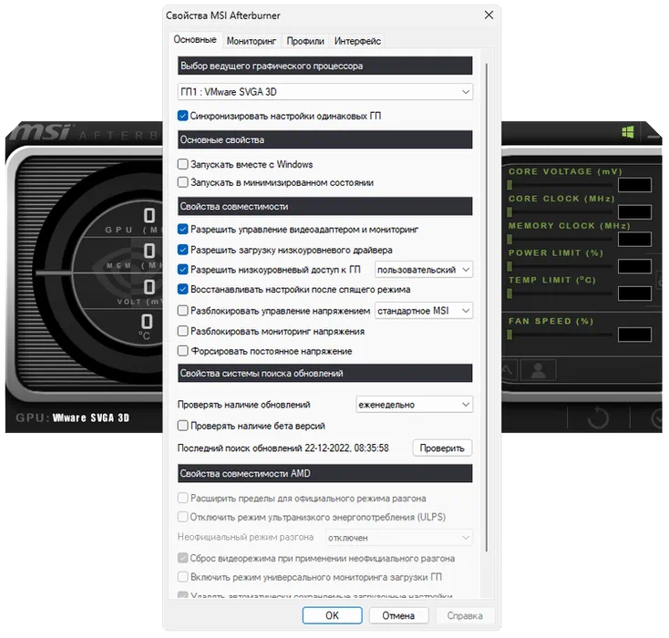The width and height of the screenshot is (669, 638).
Task: Enable 'Запускать в минимизированном состоянии' checkbox
Action: click(182, 182)
